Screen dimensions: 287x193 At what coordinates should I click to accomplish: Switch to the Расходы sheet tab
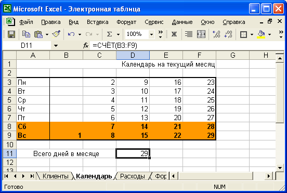click(133, 176)
